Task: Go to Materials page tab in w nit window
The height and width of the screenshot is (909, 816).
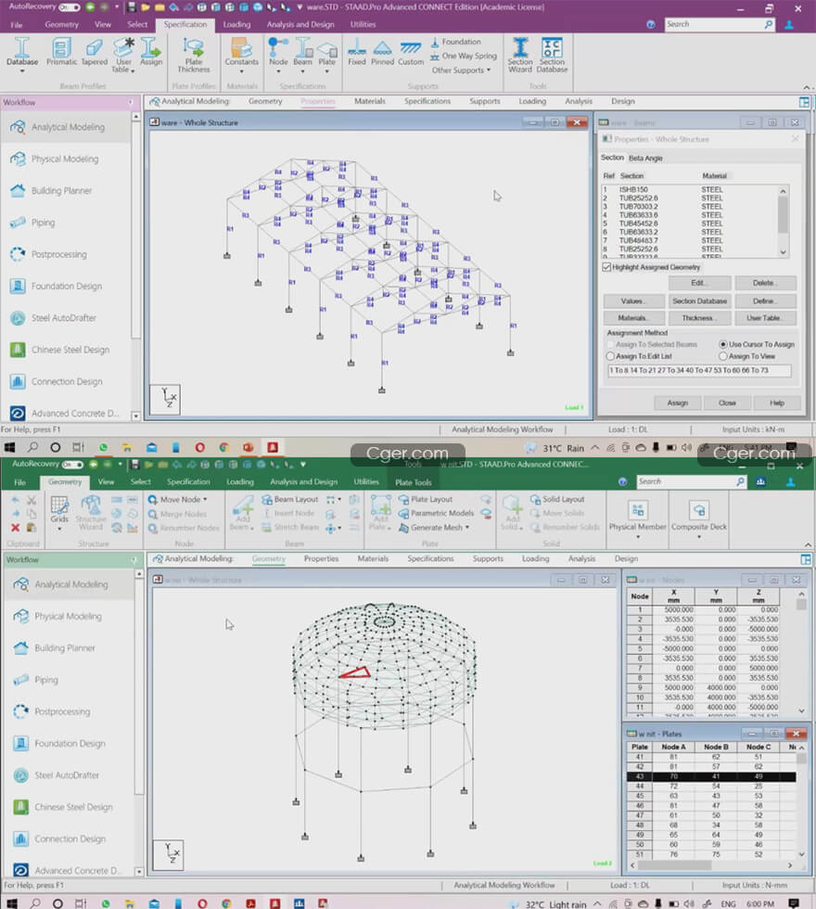Action: click(373, 558)
